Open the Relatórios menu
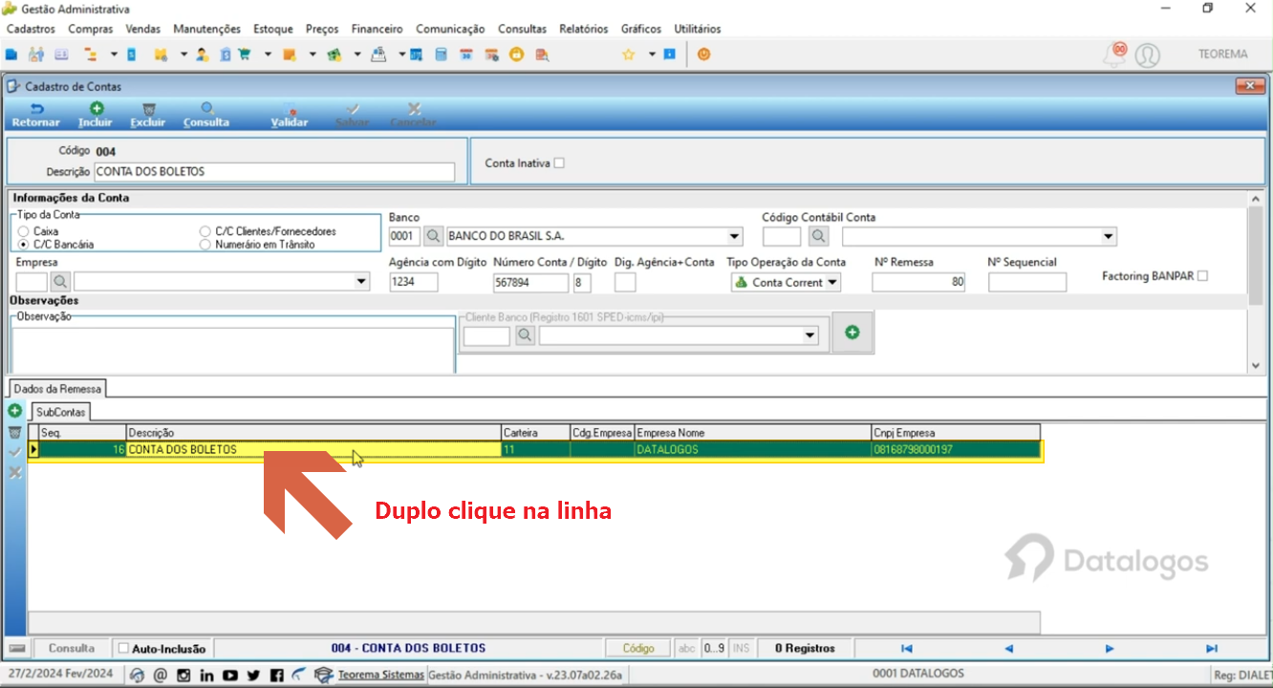Image resolution: width=1273 pixels, height=688 pixels. pyautogui.click(x=583, y=29)
